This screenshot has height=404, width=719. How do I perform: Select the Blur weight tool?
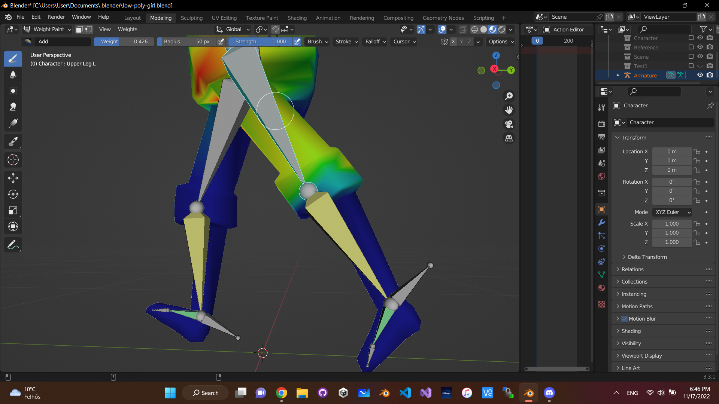coord(13,75)
